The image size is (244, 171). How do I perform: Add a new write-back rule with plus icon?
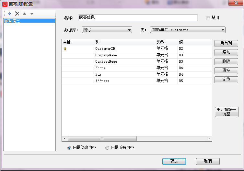pos(10,14)
